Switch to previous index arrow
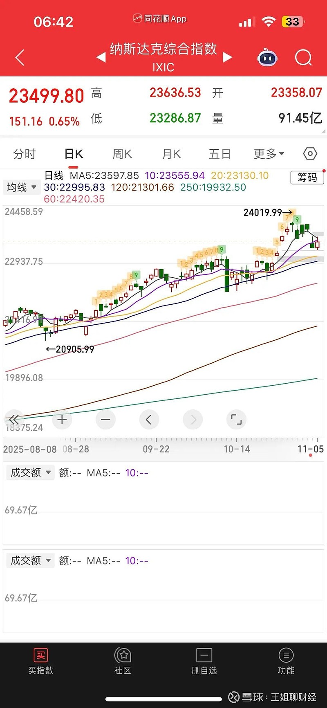Image resolution: width=327 pixels, height=708 pixels. point(101,58)
